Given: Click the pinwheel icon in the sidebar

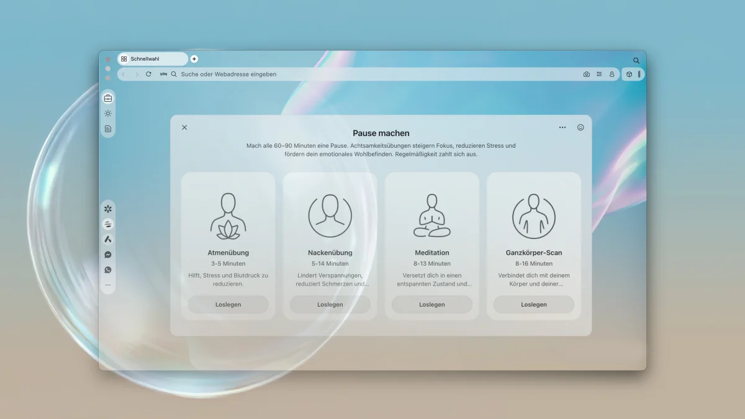Looking at the screenshot, I should pyautogui.click(x=108, y=209).
